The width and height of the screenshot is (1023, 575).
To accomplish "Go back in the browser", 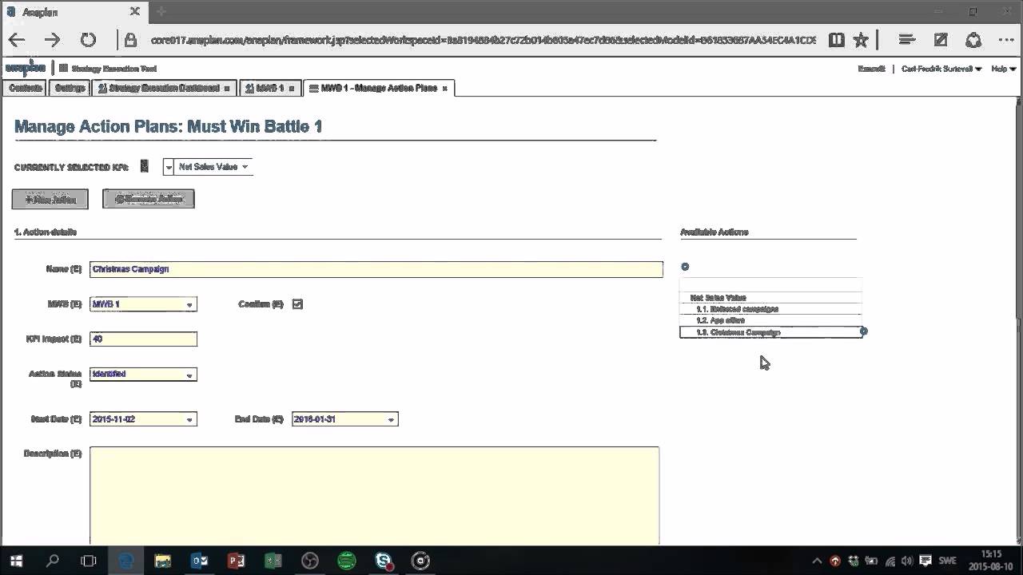I will tap(17, 40).
